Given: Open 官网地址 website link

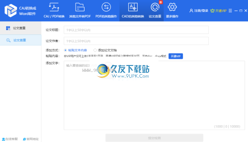Looking at the screenshot, I should click(x=31, y=139).
